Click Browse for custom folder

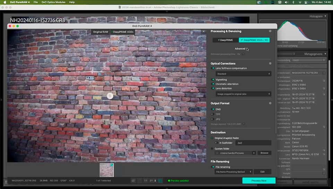[264, 153]
